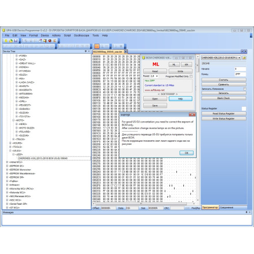
Task: Pin the Device Tree panel
Action: (x=85, y=51)
